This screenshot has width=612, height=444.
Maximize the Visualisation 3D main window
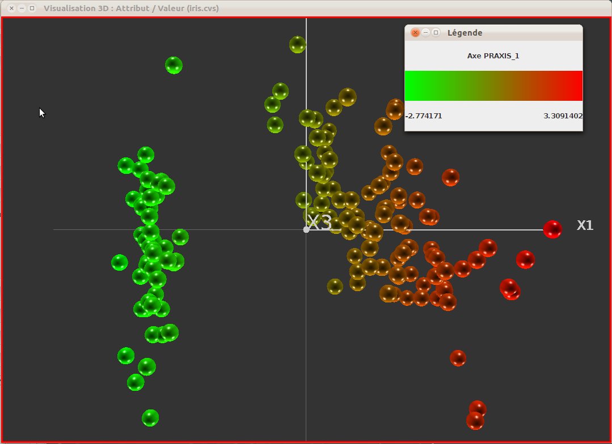[x=32, y=8]
